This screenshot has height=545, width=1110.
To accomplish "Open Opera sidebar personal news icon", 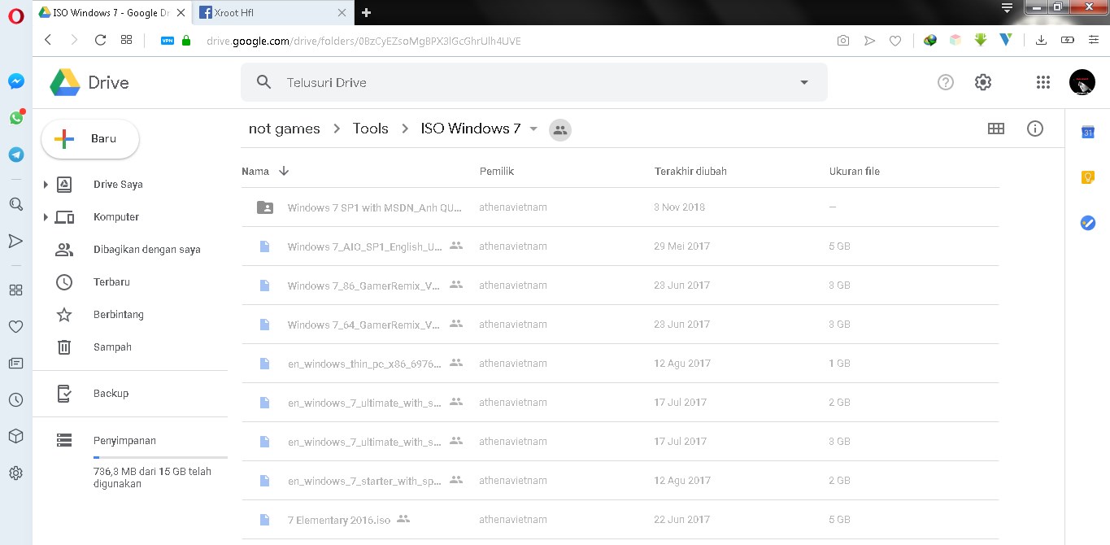I will click(x=15, y=363).
